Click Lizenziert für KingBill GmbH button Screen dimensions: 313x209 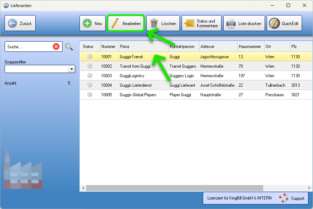(x=239, y=198)
